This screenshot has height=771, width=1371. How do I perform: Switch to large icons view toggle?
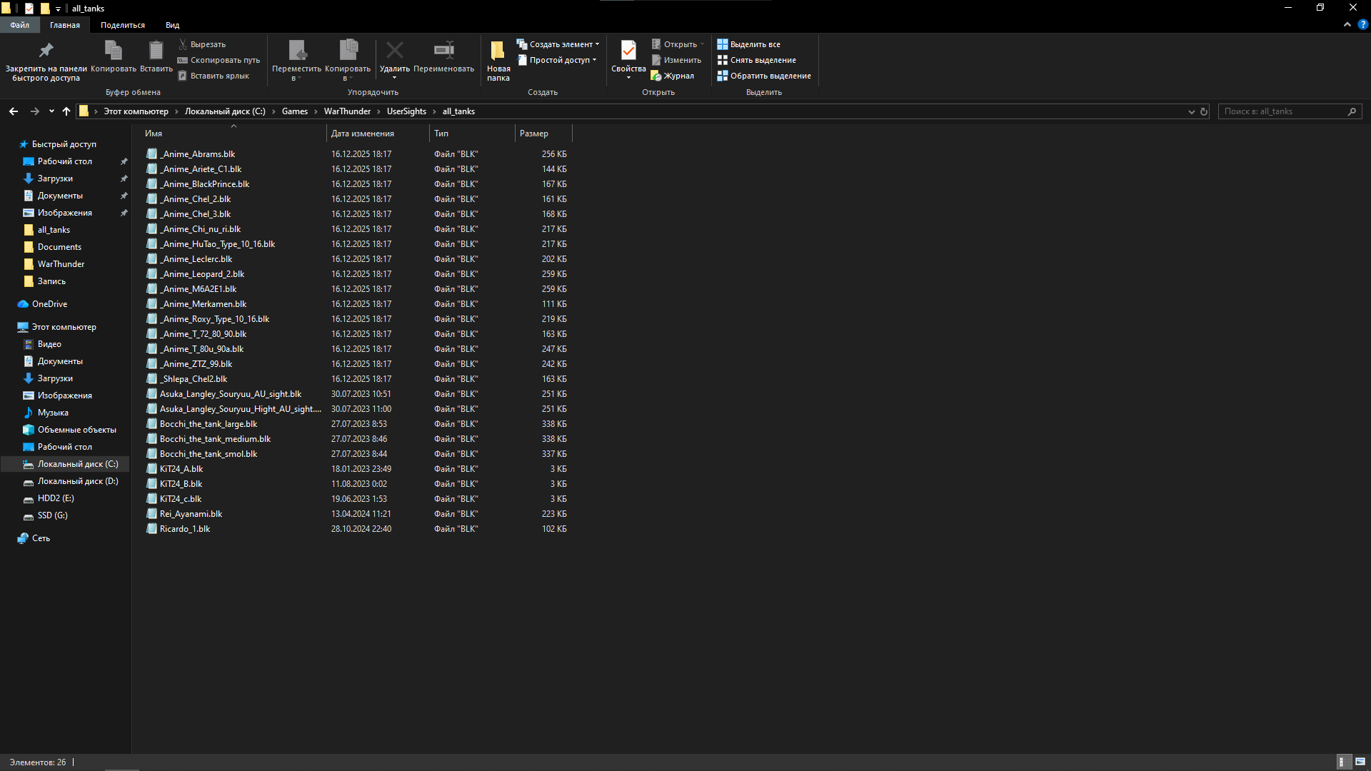pyautogui.click(x=1360, y=762)
